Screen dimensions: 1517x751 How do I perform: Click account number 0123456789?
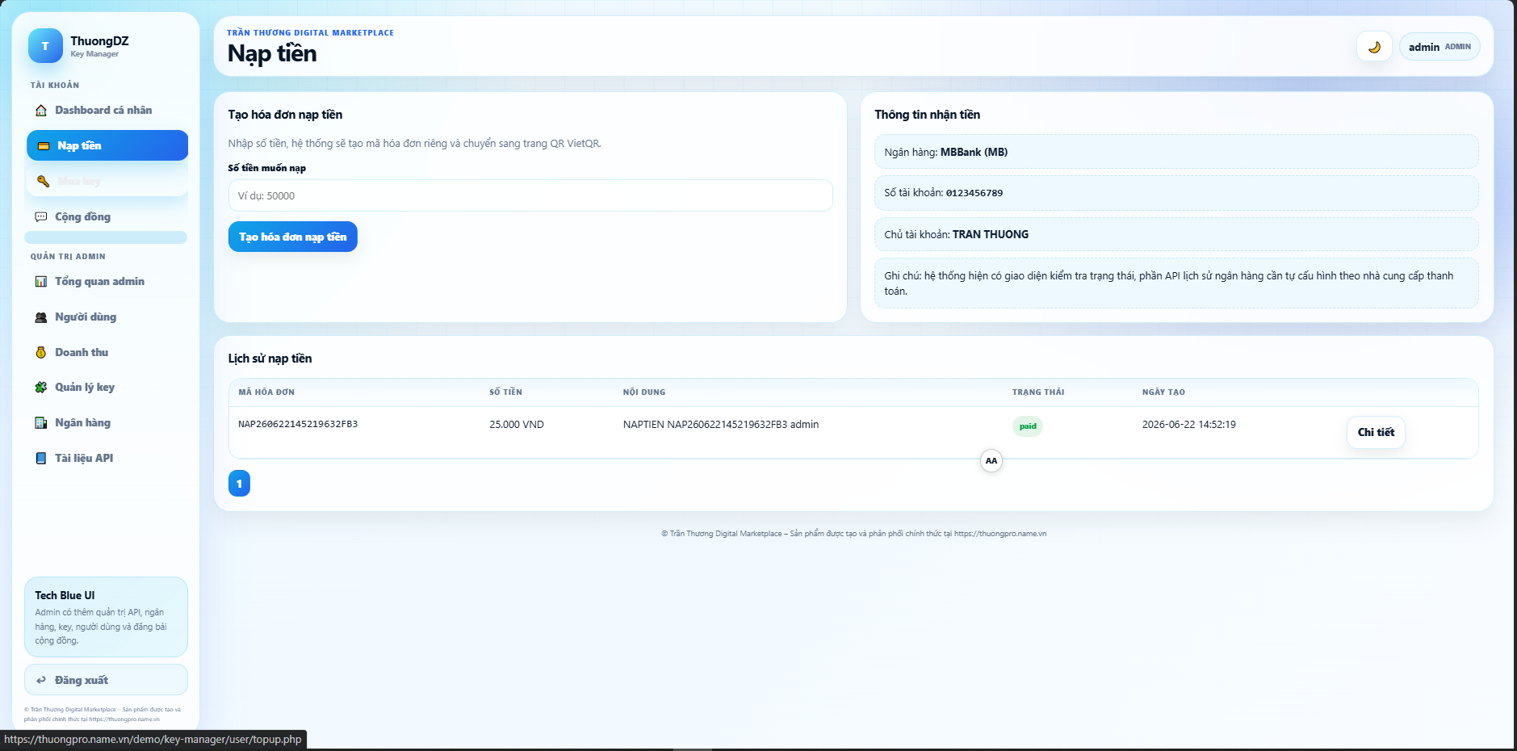click(974, 193)
